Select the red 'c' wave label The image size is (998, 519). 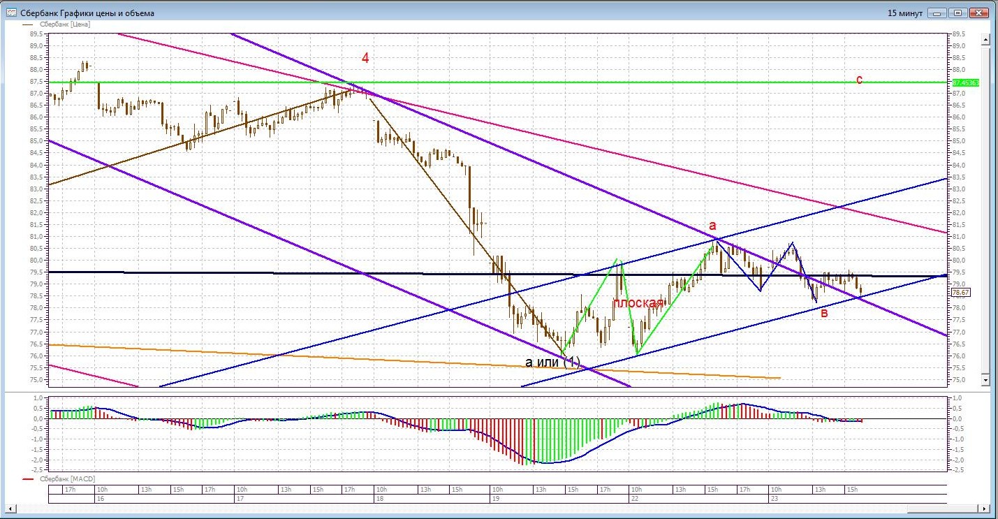click(859, 80)
